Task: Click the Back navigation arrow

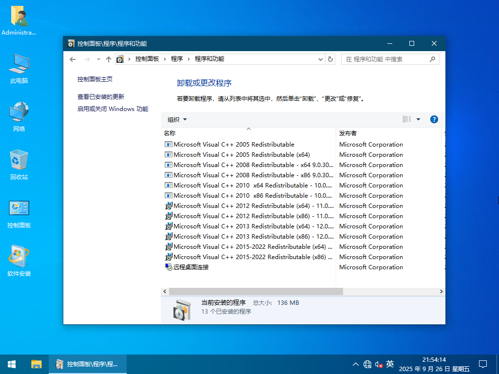Action: click(73, 59)
